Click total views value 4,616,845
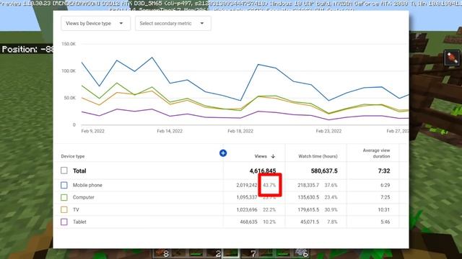This screenshot has height=259, width=462. pos(263,171)
